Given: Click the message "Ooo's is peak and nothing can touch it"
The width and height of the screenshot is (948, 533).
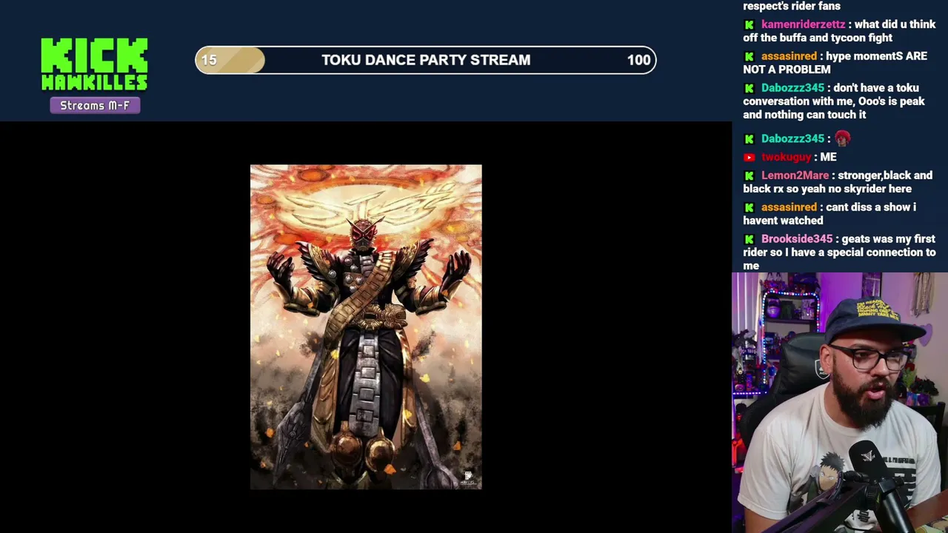Looking at the screenshot, I should coord(834,108).
